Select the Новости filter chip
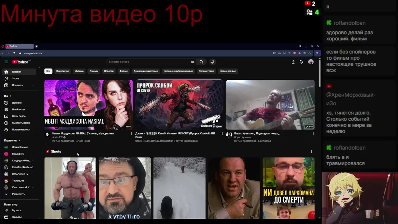 point(109,71)
